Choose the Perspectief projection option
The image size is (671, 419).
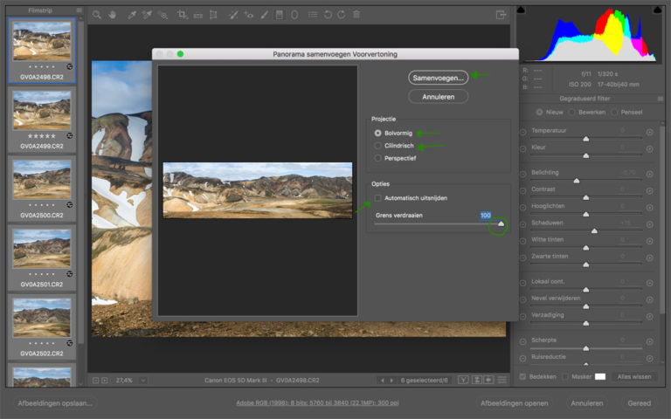point(378,159)
